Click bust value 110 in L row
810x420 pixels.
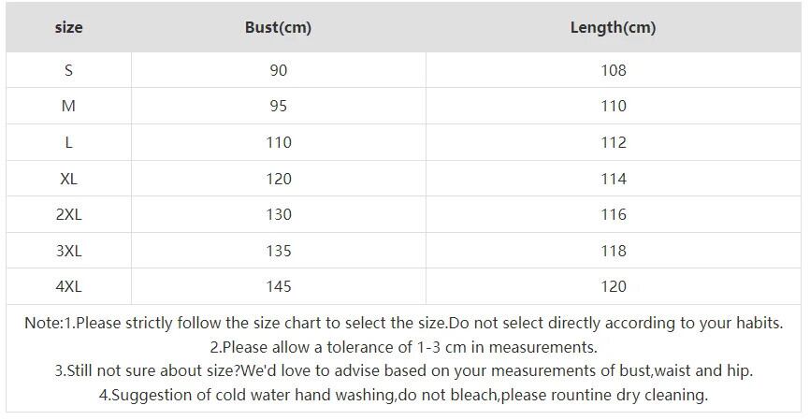pyautogui.click(x=279, y=142)
